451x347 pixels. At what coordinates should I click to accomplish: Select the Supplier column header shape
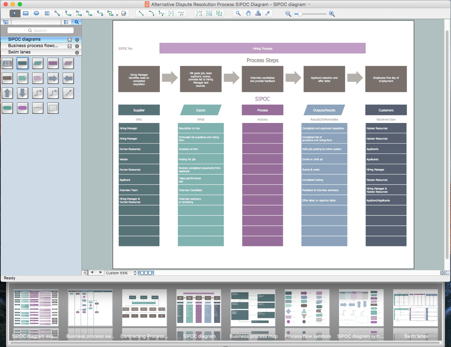pos(139,110)
